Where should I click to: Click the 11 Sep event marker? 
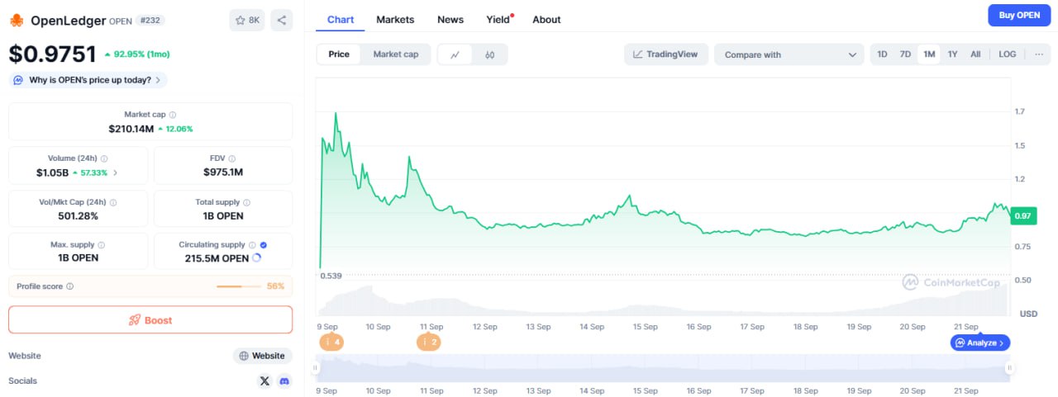coord(428,342)
